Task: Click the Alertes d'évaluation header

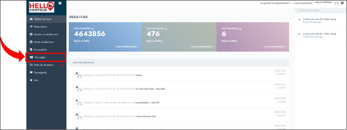Action: point(308,11)
